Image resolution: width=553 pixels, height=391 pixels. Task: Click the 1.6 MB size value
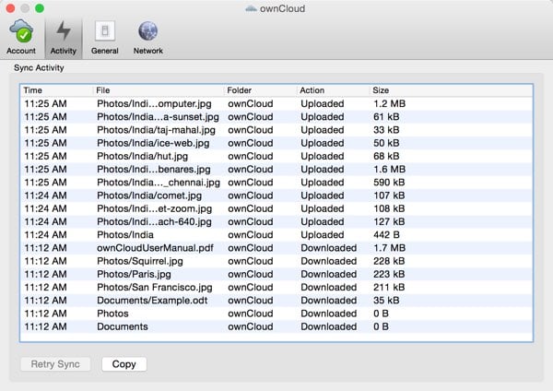389,169
